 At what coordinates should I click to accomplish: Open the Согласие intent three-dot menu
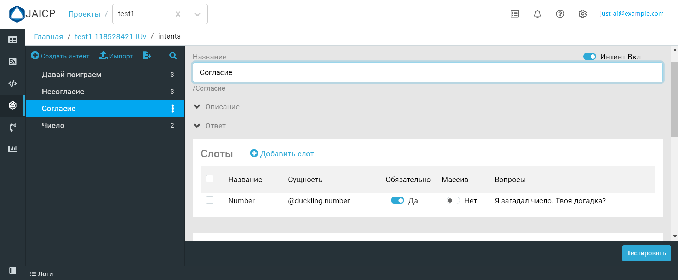173,109
